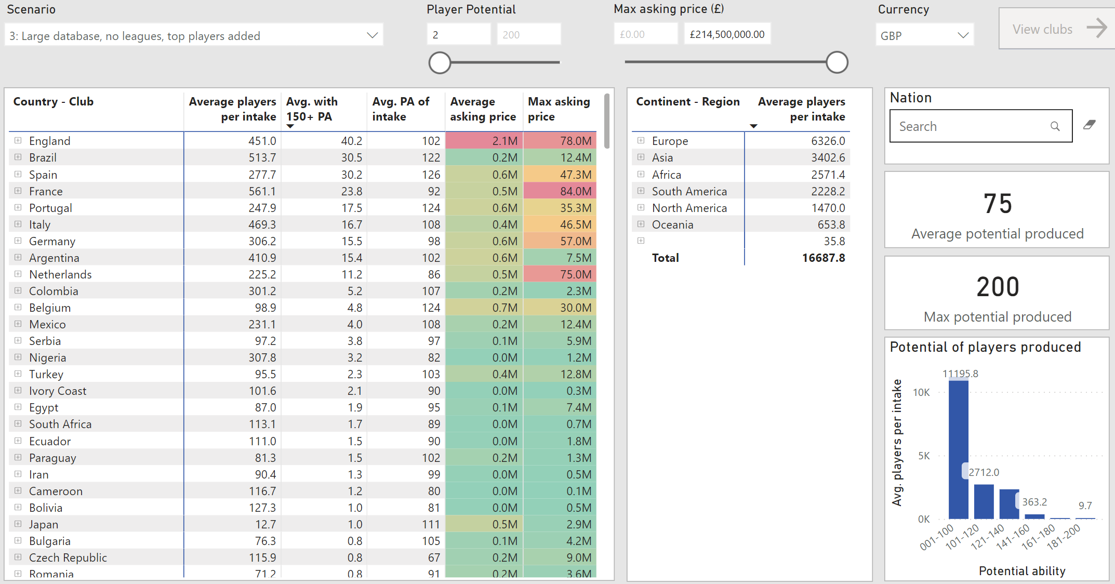Expand the North America continent row
Image resolution: width=1115 pixels, height=584 pixels.
(641, 207)
